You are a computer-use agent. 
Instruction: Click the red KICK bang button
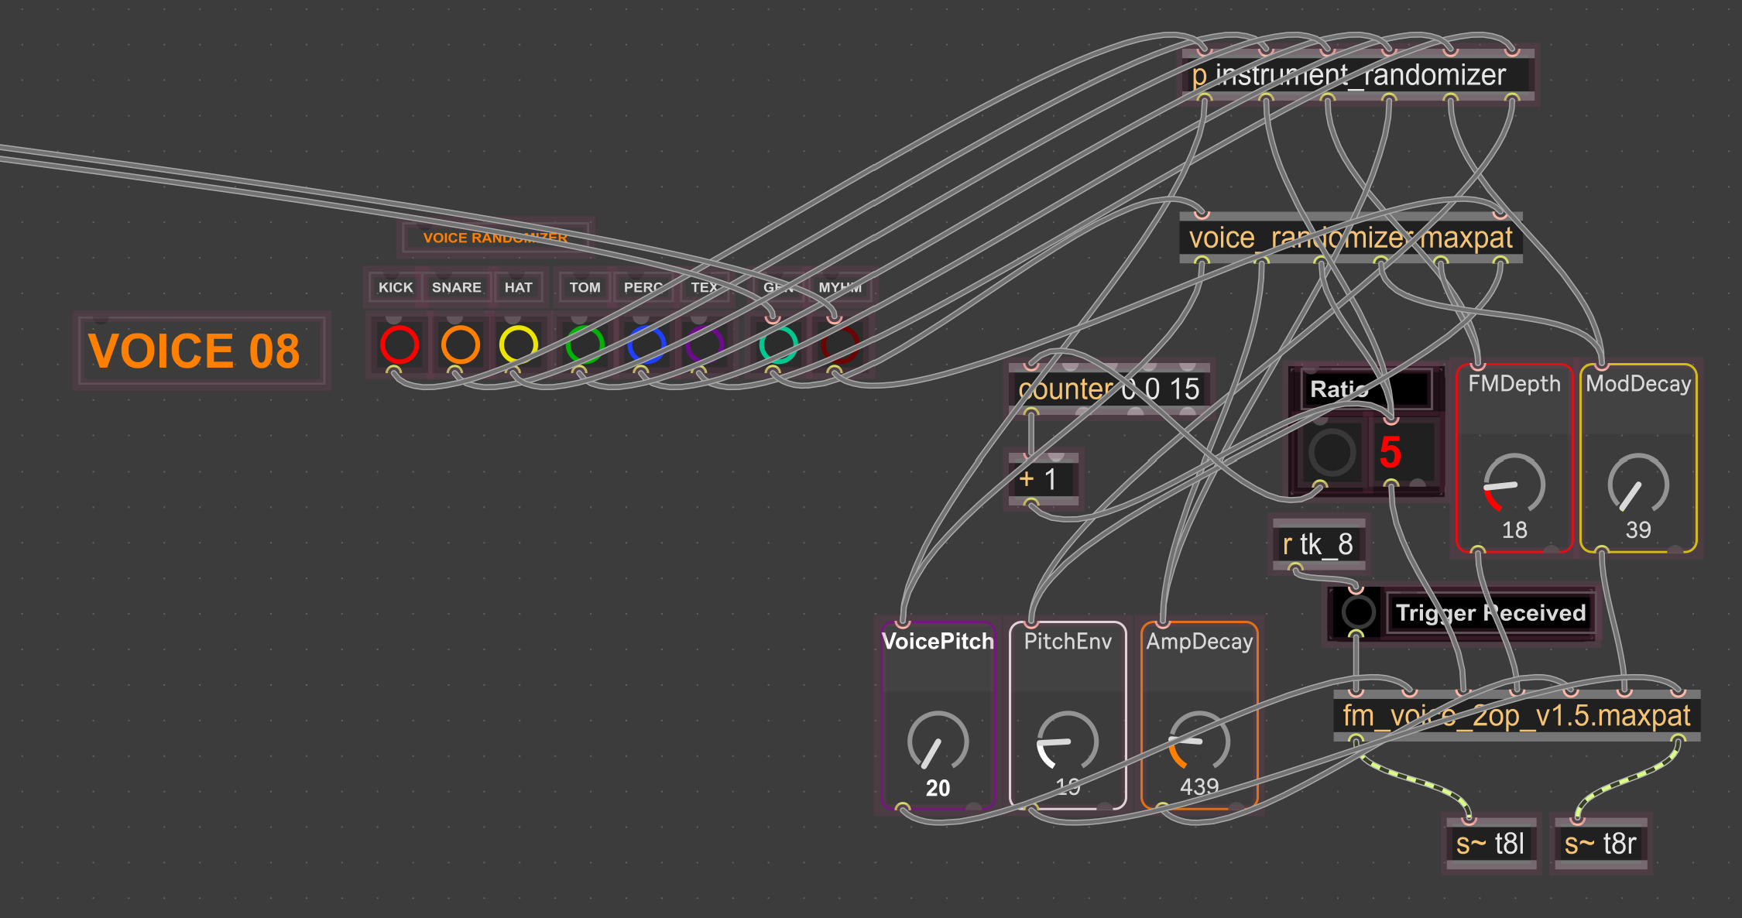coord(399,344)
